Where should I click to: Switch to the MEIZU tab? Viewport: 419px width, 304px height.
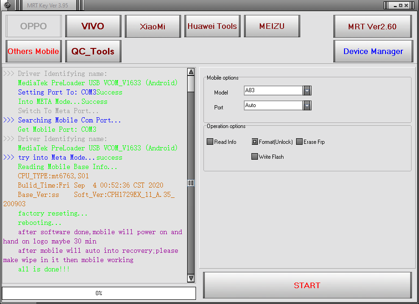[x=272, y=26]
